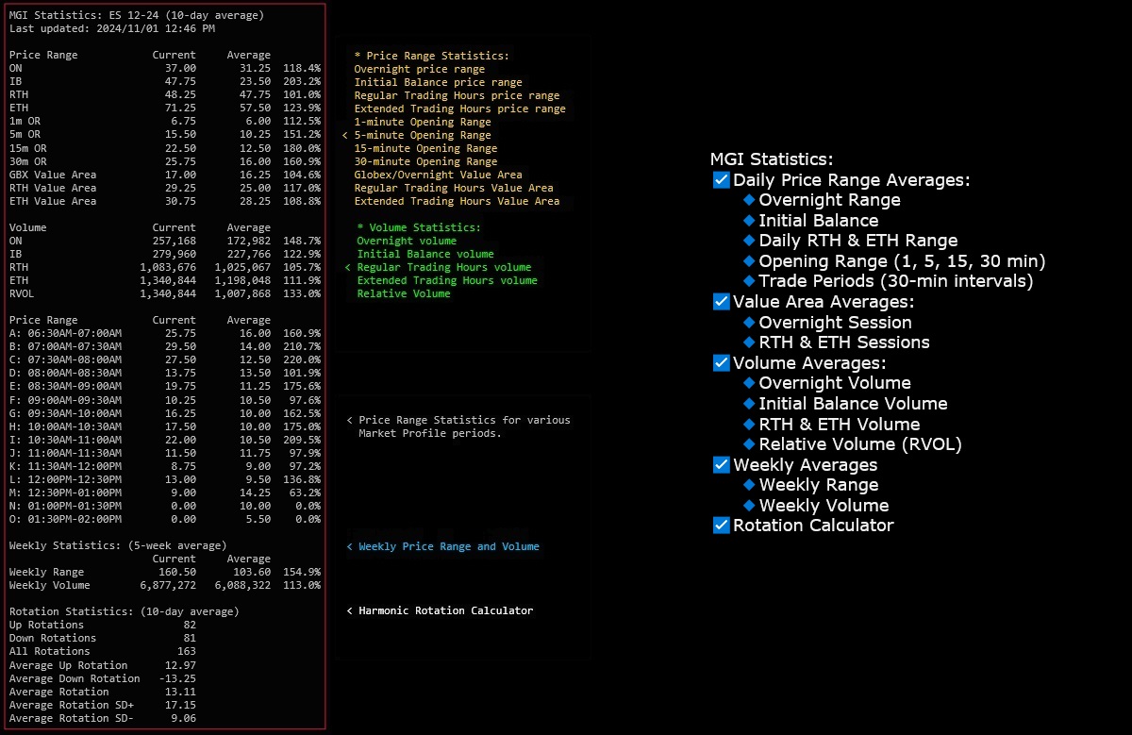Click period 'A: 06:30AM-07:00AM' row label
The width and height of the screenshot is (1132, 735).
(x=65, y=333)
